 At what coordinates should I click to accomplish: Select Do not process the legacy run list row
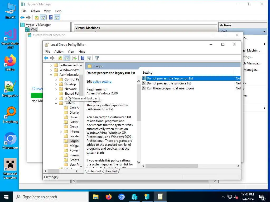[x=191, y=78]
